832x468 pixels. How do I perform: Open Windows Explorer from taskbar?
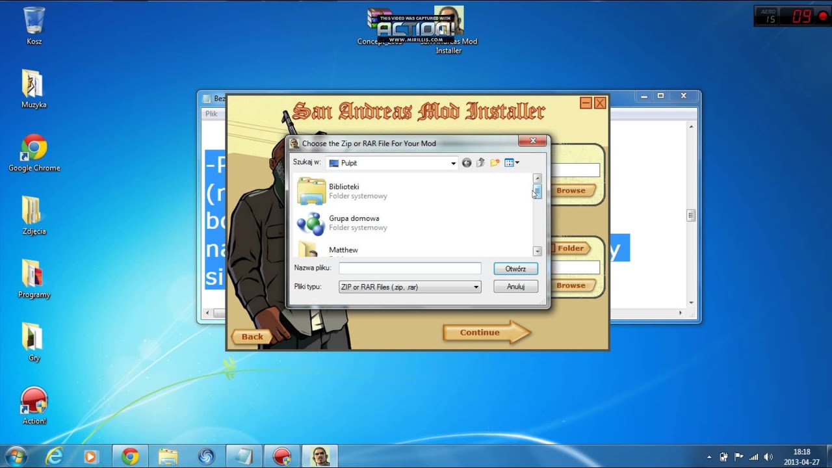pyautogui.click(x=168, y=456)
